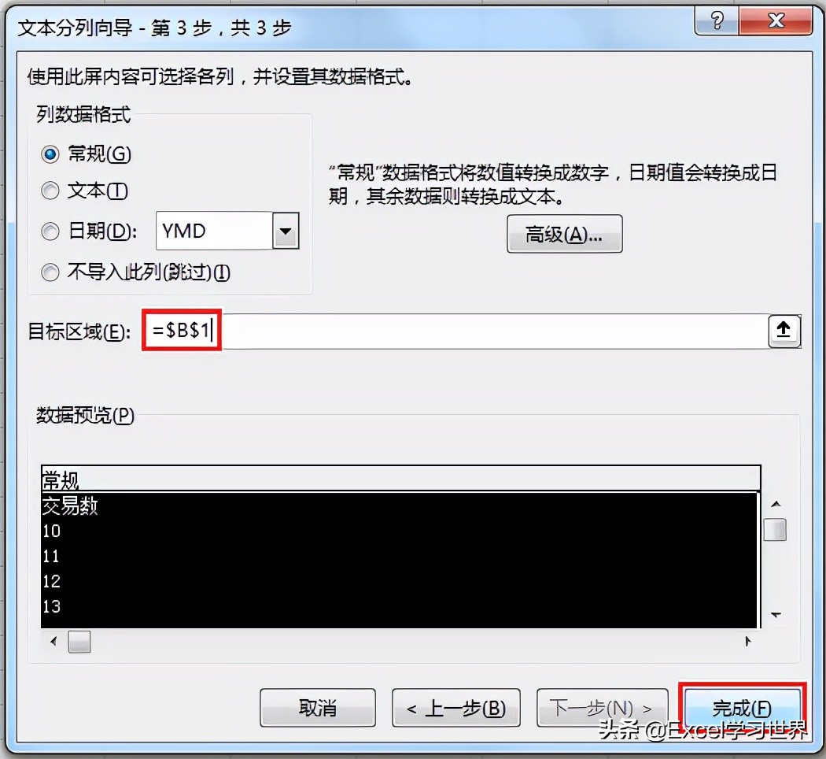Click the vertical scrollbar thumb in preview

coord(775,530)
